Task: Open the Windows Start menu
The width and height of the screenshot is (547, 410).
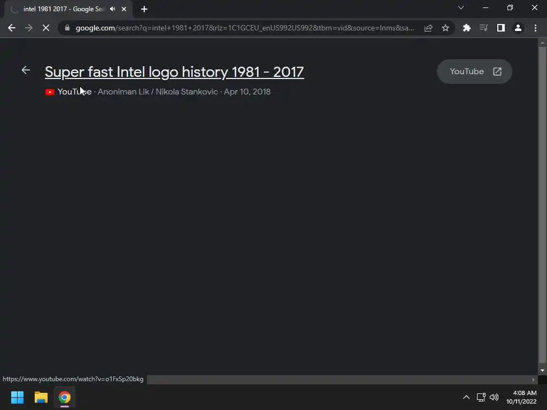Action: click(17, 397)
